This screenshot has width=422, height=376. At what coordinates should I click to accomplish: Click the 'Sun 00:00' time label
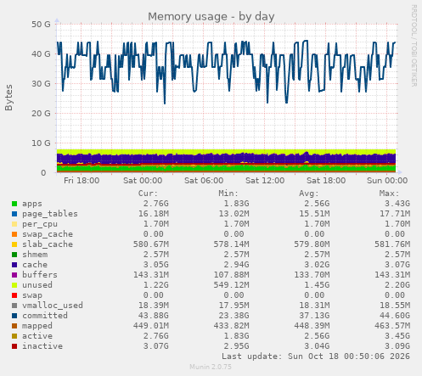coord(387,181)
